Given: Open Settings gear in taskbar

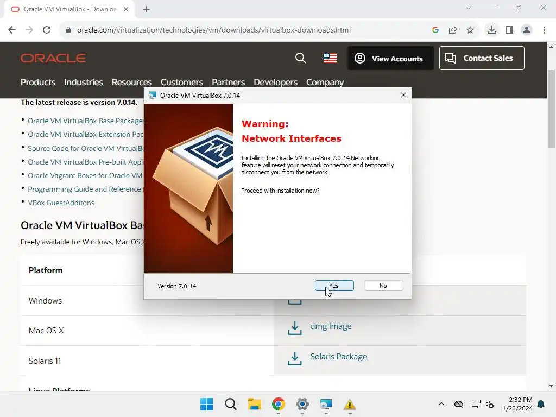Looking at the screenshot, I should [x=302, y=404].
